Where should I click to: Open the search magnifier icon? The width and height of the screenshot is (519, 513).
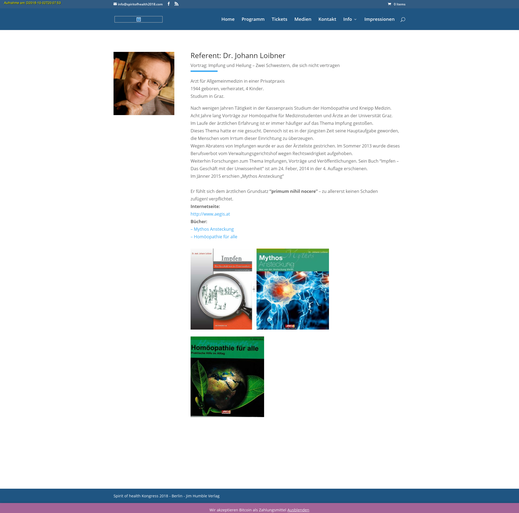[403, 19]
